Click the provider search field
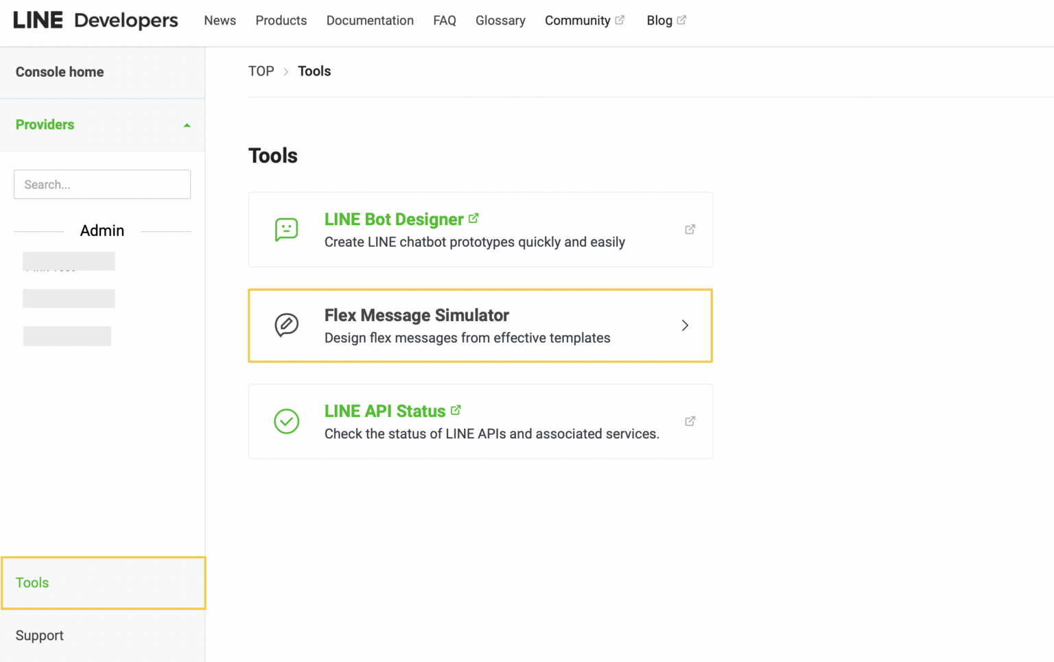This screenshot has width=1054, height=662. [102, 184]
